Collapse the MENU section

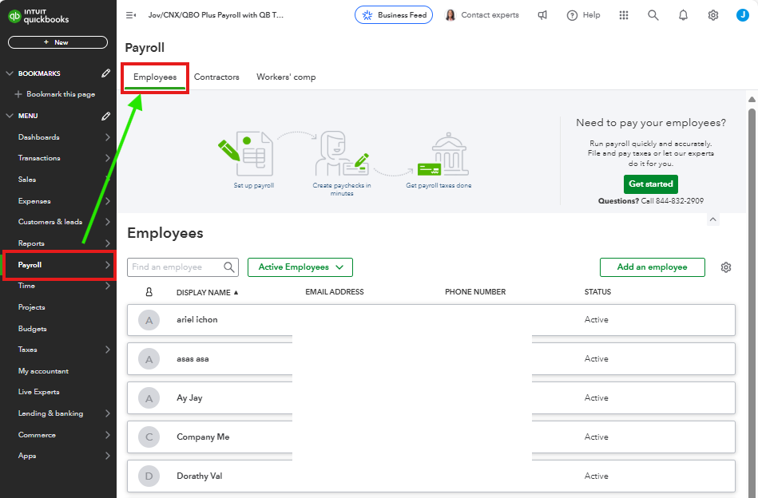pos(9,116)
